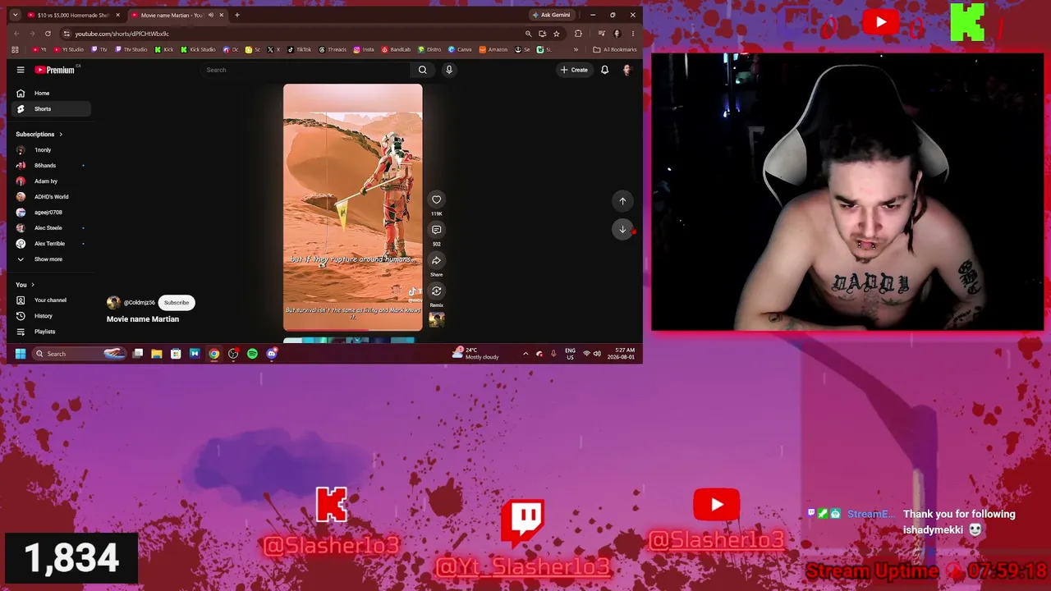The width and height of the screenshot is (1051, 591).
Task: Open Your channel in sidebar
Action: (x=51, y=300)
